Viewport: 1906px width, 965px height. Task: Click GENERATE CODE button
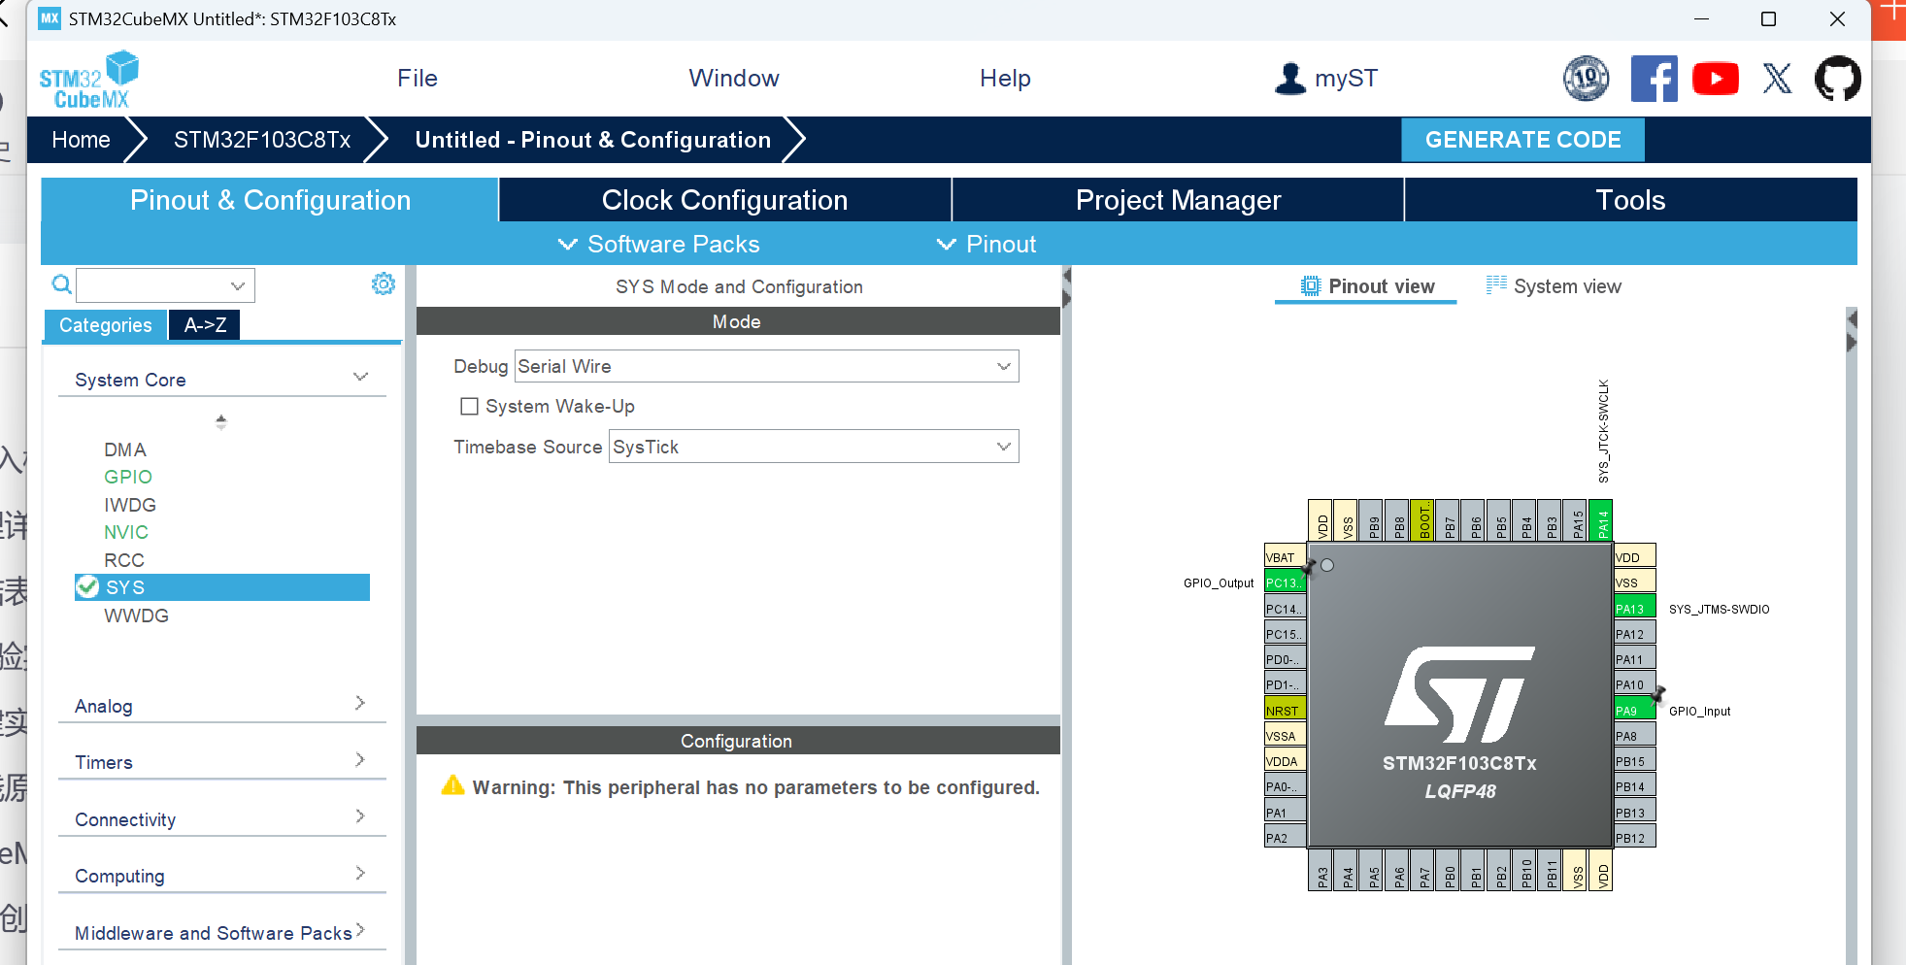click(1522, 140)
